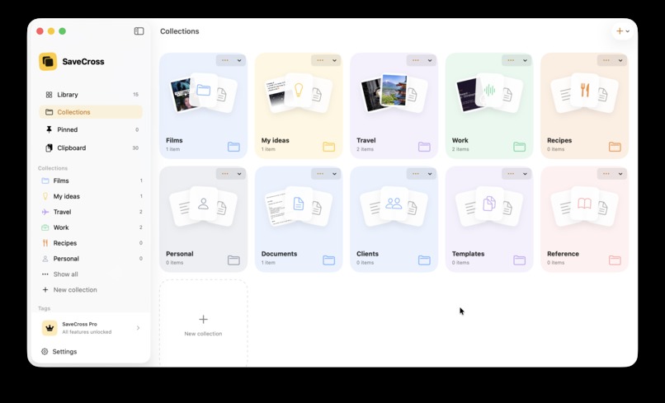Click the film still thumbnail on Films card
The width and height of the screenshot is (665, 403).
click(181, 95)
